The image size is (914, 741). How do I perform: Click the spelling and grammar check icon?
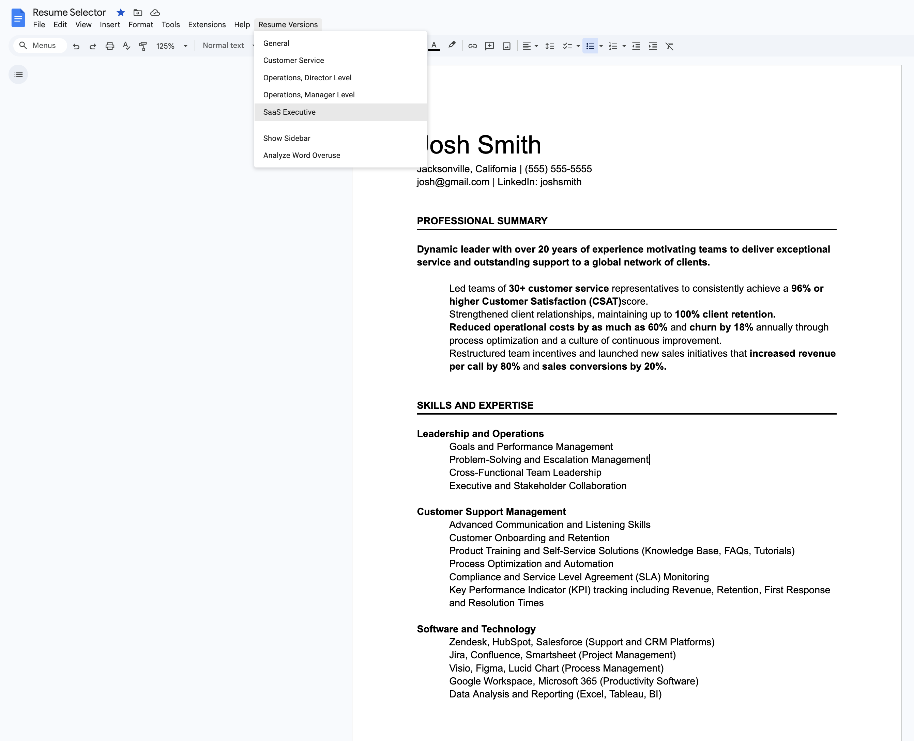(x=126, y=46)
